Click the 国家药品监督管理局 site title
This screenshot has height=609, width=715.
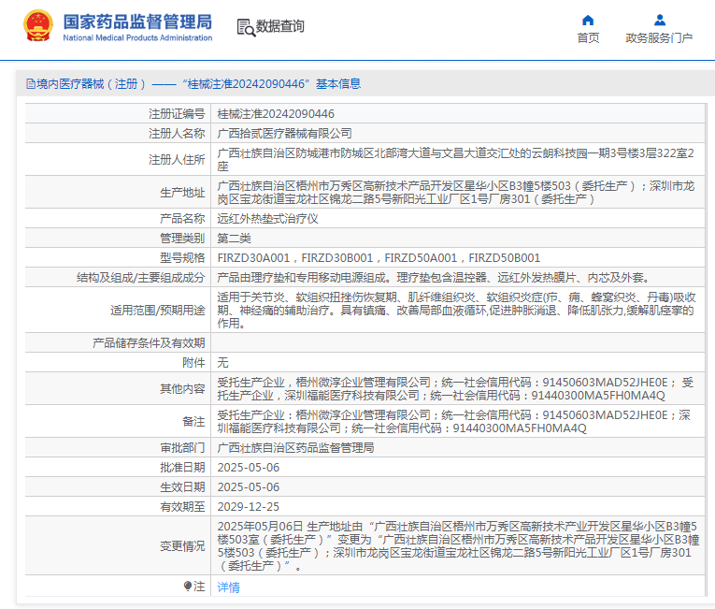coord(137,22)
